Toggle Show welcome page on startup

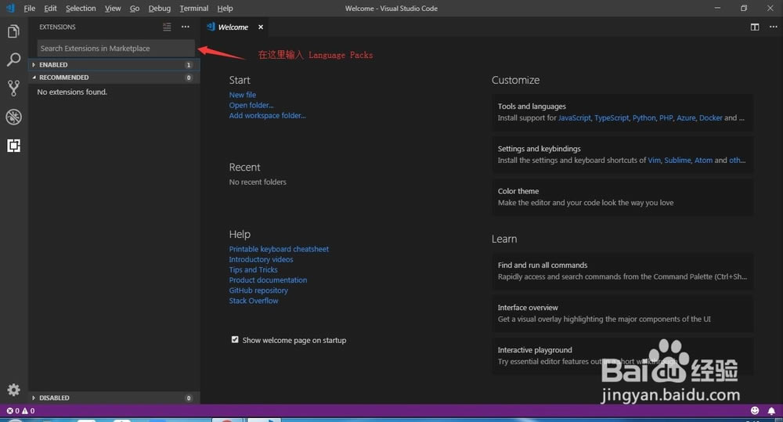(235, 340)
